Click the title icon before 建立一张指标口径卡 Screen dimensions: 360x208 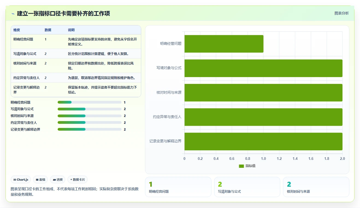[x=13, y=13]
